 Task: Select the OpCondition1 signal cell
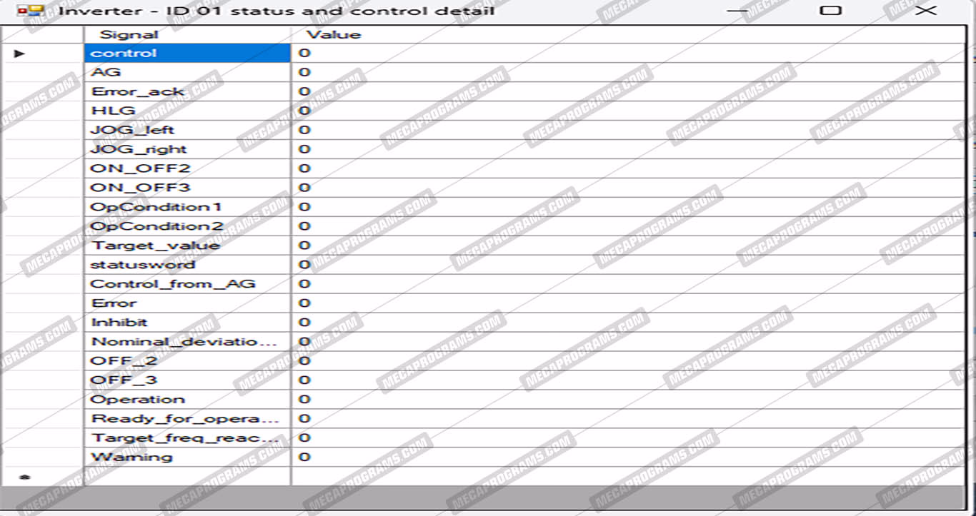(187, 207)
